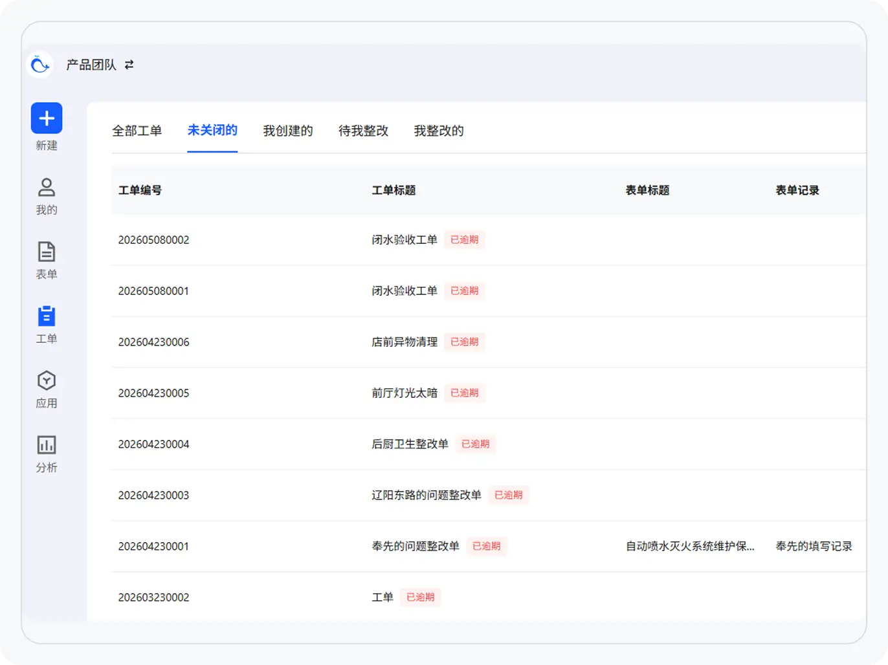Click the 工单 title in row 202603230002

pyautogui.click(x=383, y=598)
